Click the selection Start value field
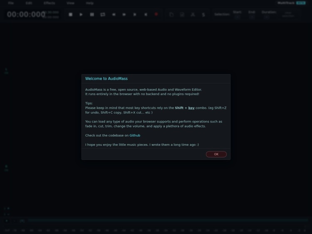312x234 pixels. pos(237,17)
